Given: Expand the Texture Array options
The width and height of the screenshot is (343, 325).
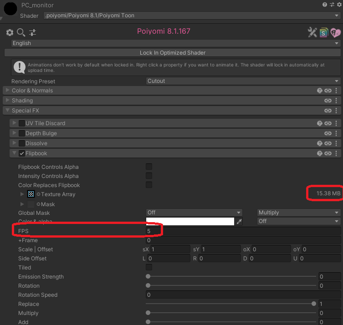Looking at the screenshot, I should (22, 194).
